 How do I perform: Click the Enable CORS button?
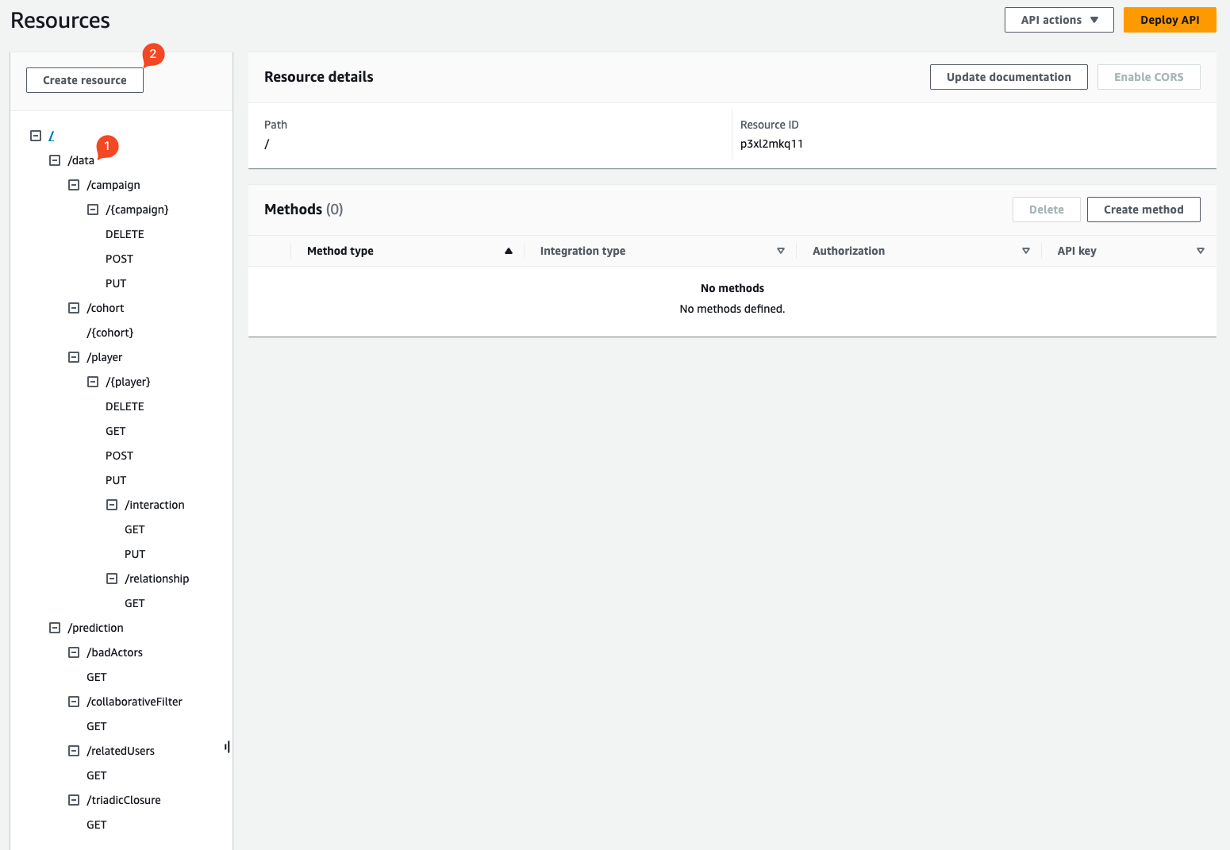(1148, 77)
